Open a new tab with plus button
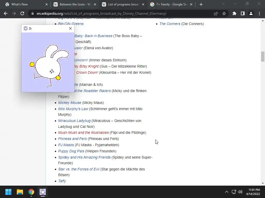Screen dimensions: 265x198 [201, 5]
